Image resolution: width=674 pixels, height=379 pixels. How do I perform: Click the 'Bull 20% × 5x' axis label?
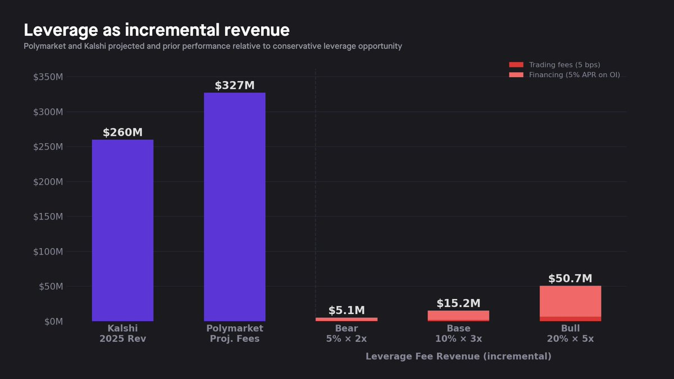point(570,334)
